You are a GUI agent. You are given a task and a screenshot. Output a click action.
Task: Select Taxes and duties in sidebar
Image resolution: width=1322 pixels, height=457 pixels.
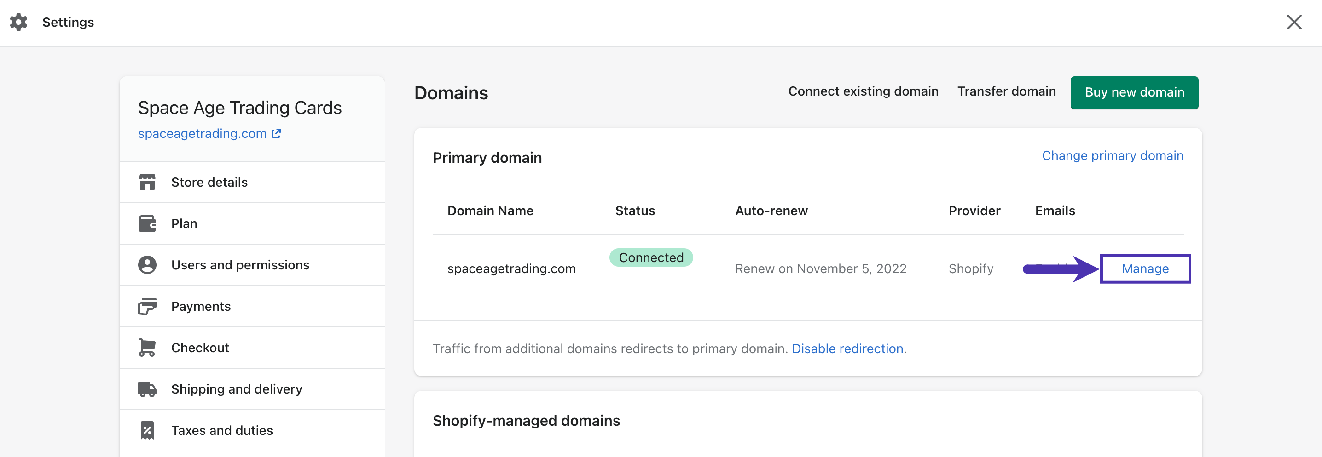point(252,430)
